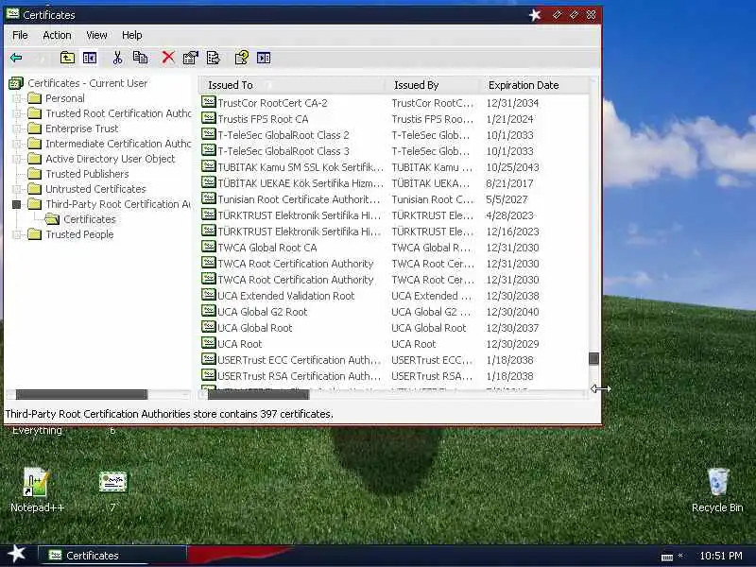Click certificate icon of TrustCor RootCert CA-2
The width and height of the screenshot is (756, 567).
point(208,102)
